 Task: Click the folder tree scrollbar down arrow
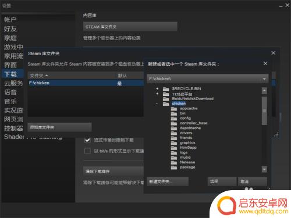click(264, 169)
